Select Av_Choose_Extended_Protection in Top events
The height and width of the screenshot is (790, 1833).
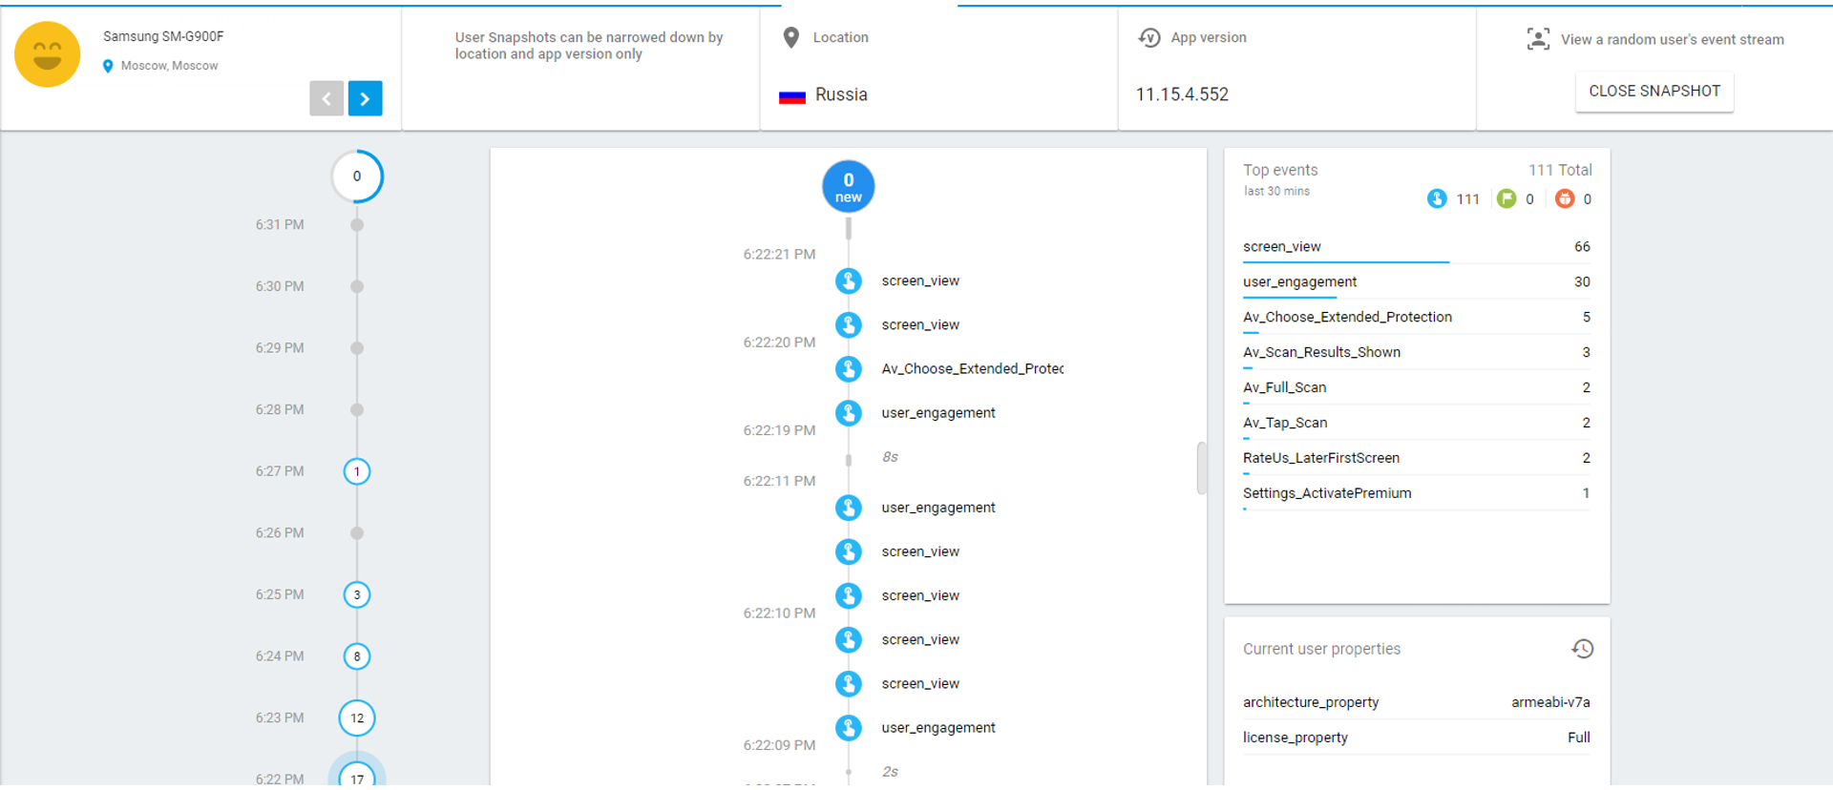point(1417,318)
